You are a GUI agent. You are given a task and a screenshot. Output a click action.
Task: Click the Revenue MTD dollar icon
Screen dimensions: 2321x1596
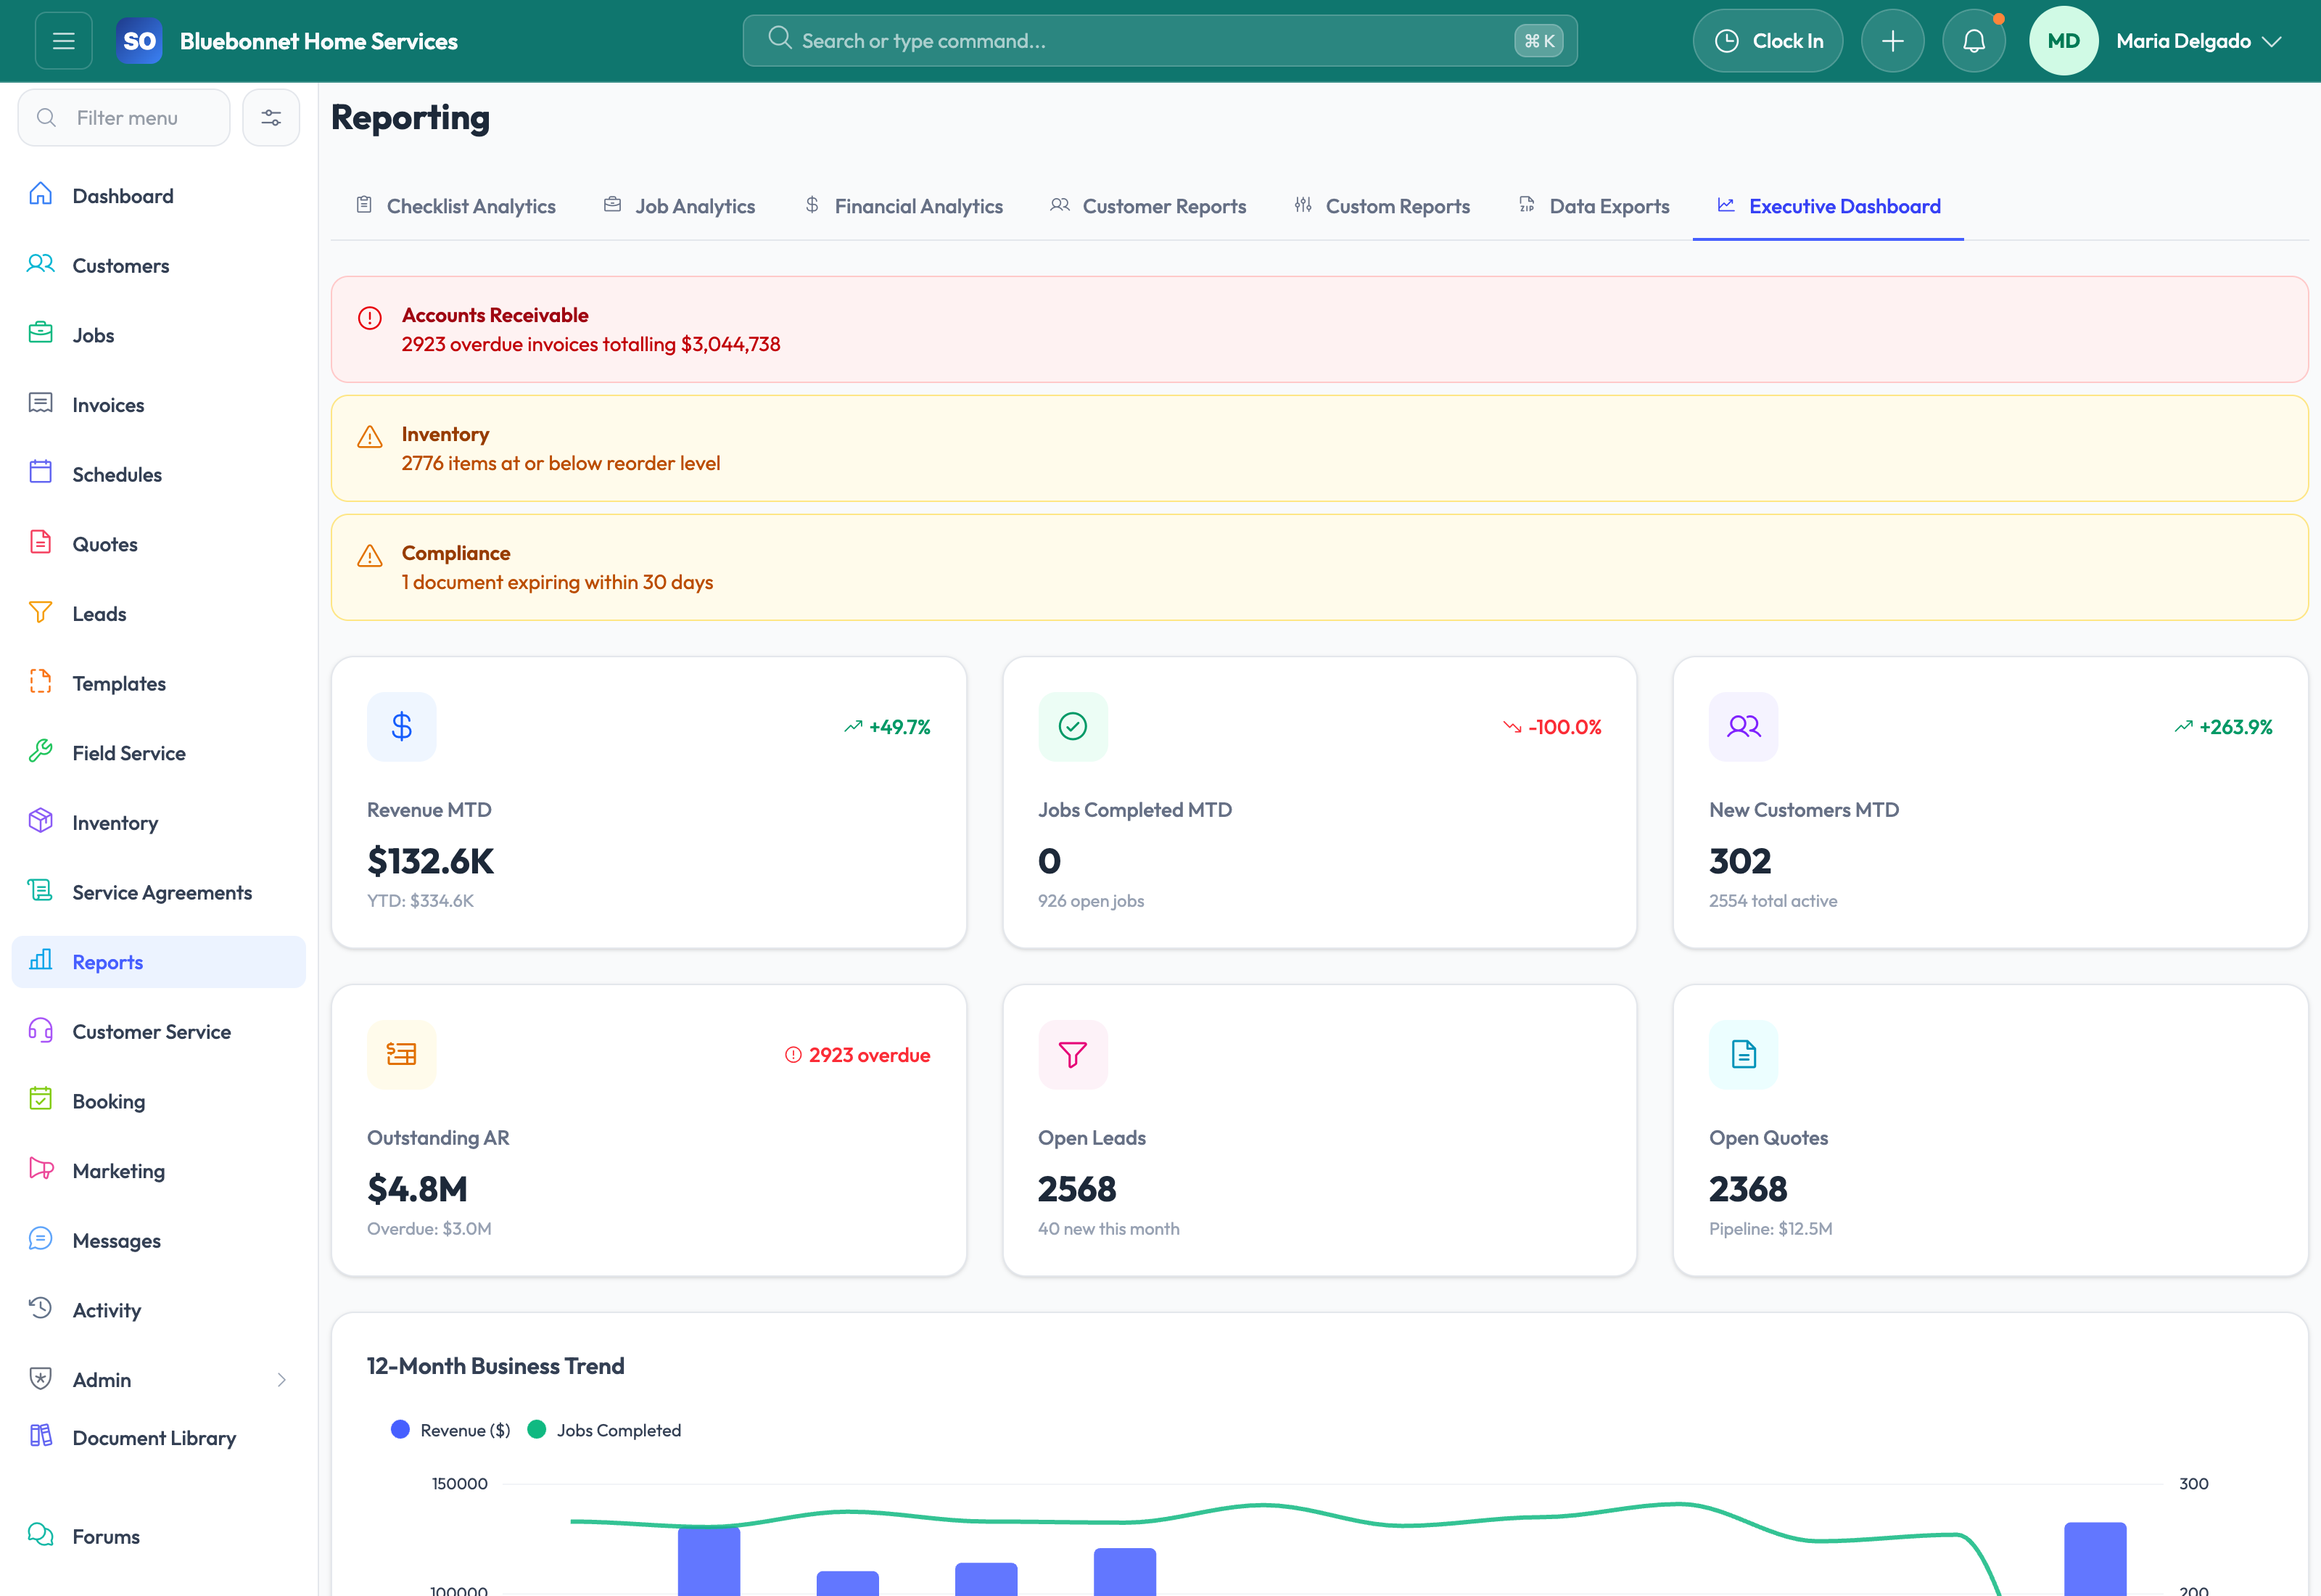pos(402,727)
